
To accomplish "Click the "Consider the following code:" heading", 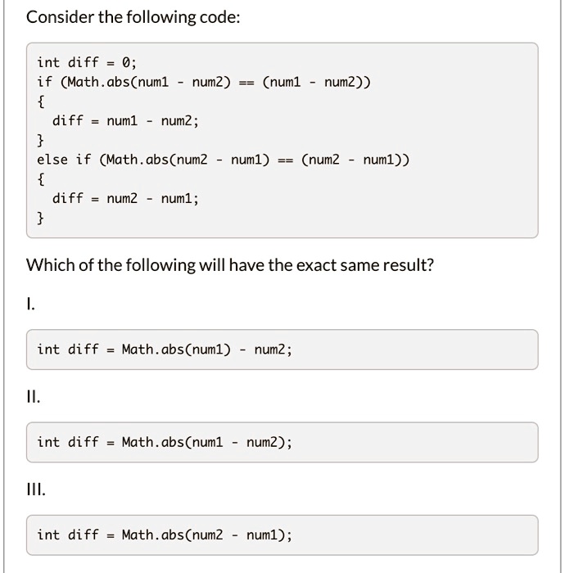I will 133,17.
